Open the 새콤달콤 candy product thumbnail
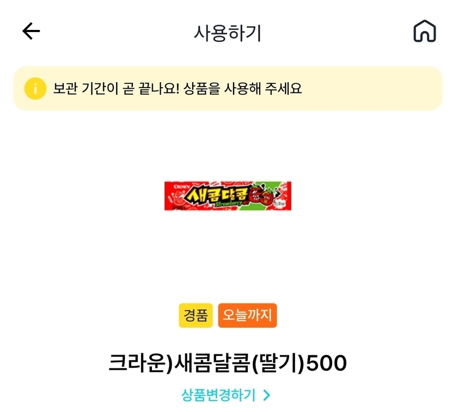The height and width of the screenshot is (412, 452). (228, 196)
